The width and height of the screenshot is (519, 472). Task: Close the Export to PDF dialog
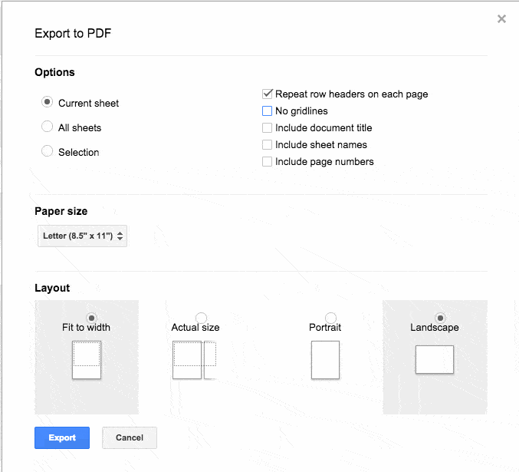(x=501, y=19)
